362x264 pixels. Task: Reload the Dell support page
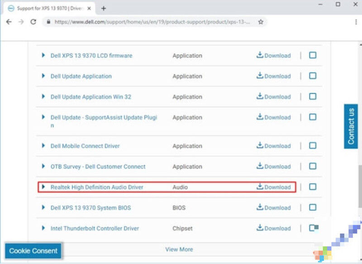(33, 22)
